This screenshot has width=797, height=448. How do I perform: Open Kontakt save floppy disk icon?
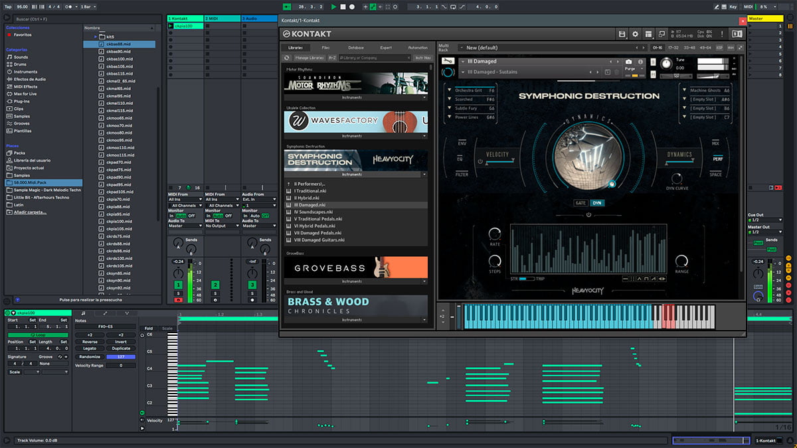622,34
